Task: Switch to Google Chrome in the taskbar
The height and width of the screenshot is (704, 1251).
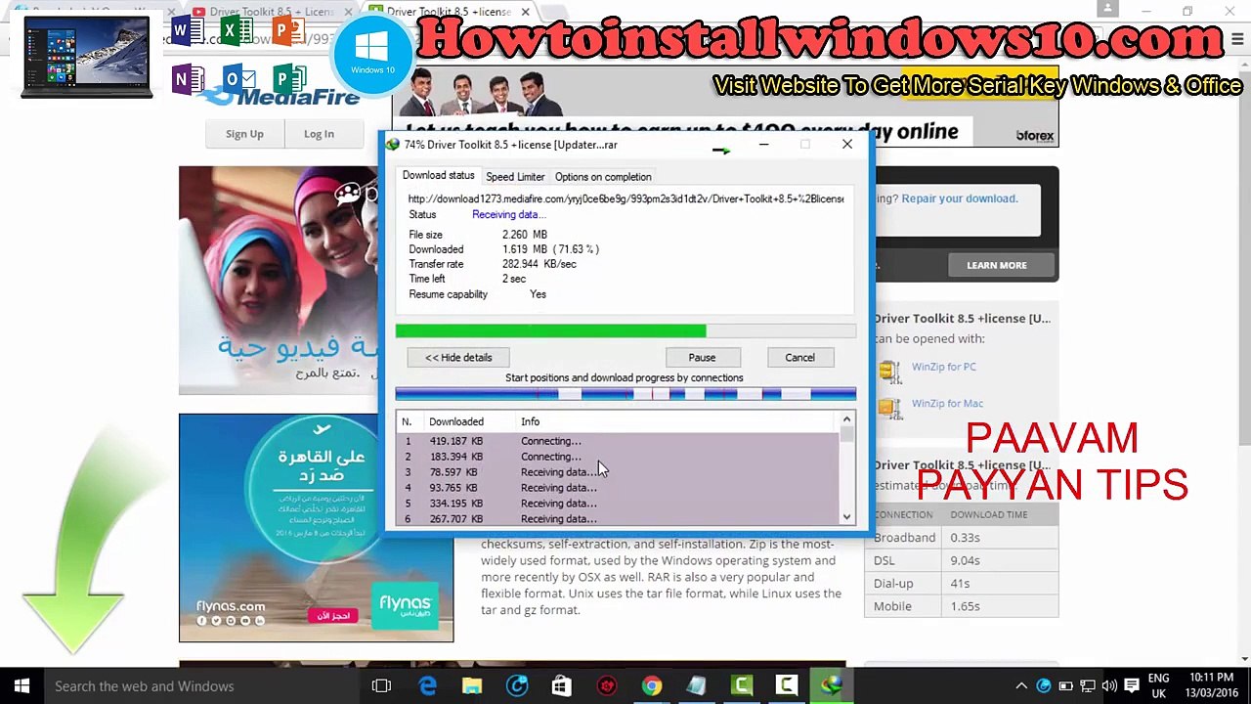Action: (651, 686)
